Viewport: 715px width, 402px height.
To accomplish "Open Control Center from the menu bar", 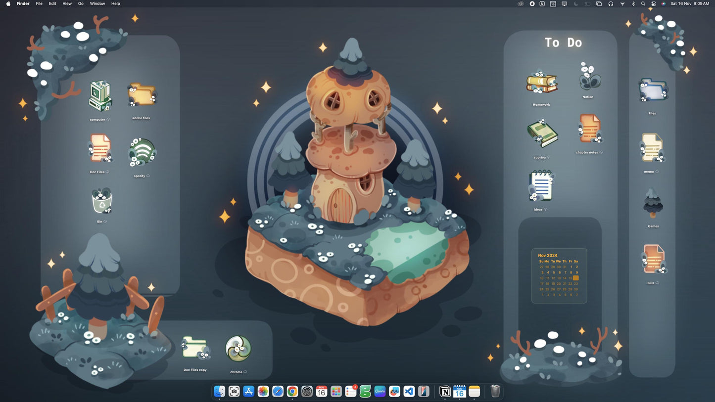I will (x=653, y=3).
